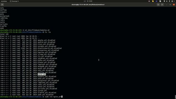Maximize the terminal window
This screenshot has width=176, height=99.
point(170,5)
